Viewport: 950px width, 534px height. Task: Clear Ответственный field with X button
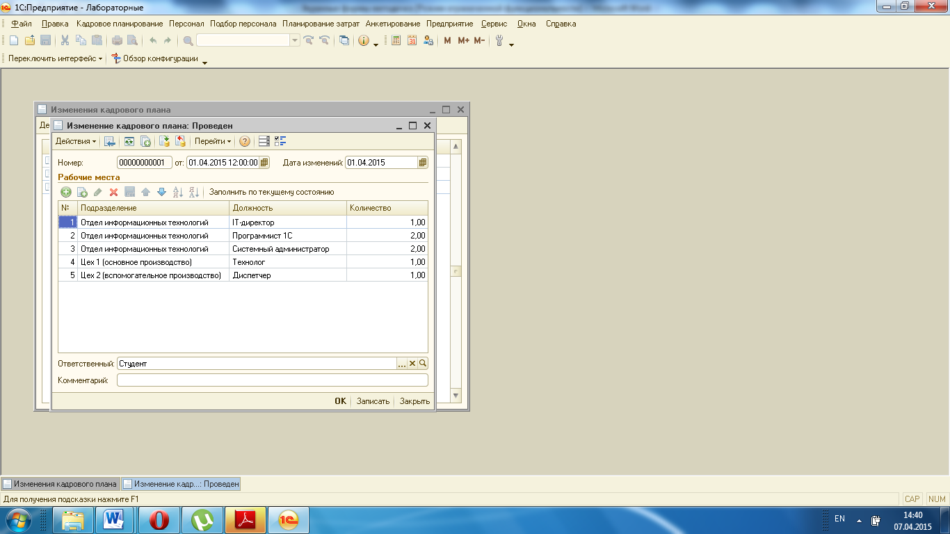pyautogui.click(x=412, y=364)
